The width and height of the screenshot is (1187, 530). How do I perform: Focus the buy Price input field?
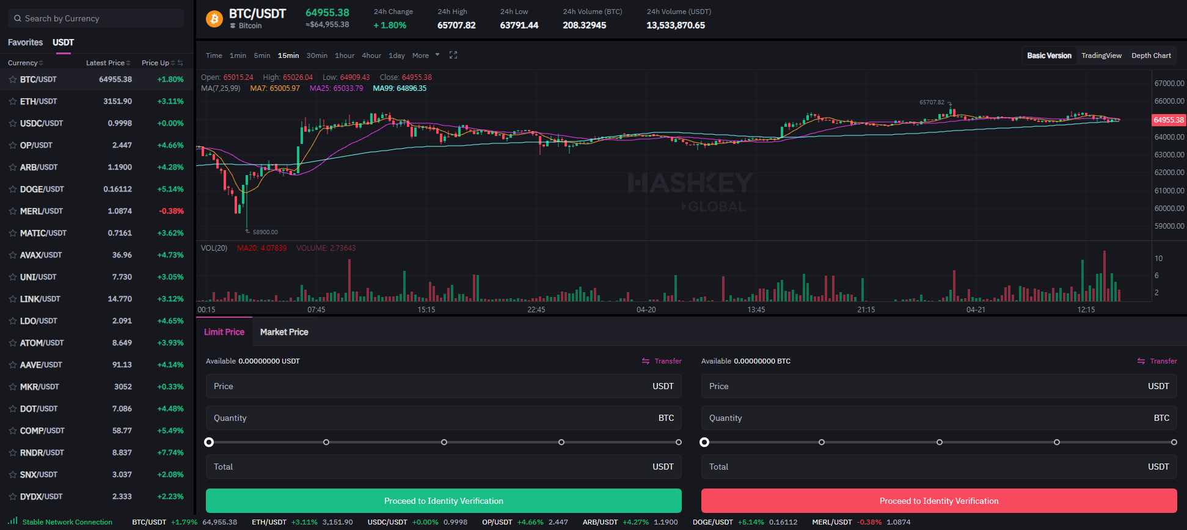444,386
